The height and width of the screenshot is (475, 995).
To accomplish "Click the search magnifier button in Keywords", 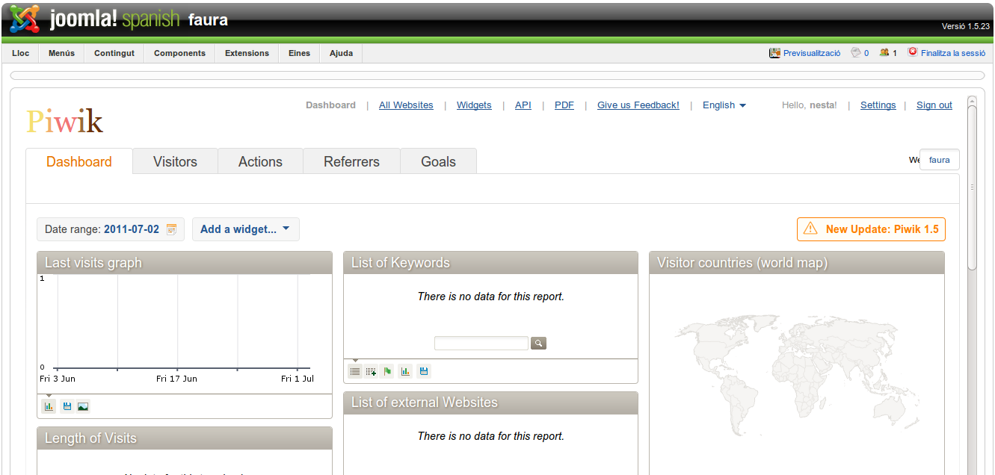I will tap(539, 344).
